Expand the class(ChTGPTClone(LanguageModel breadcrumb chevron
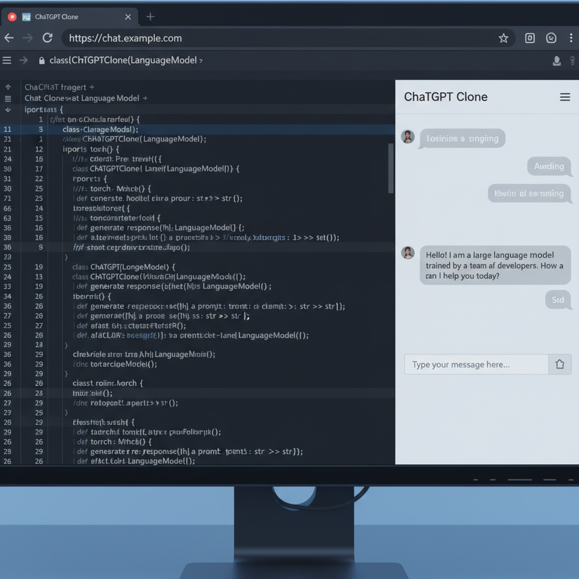This screenshot has height=579, width=579. click(201, 61)
